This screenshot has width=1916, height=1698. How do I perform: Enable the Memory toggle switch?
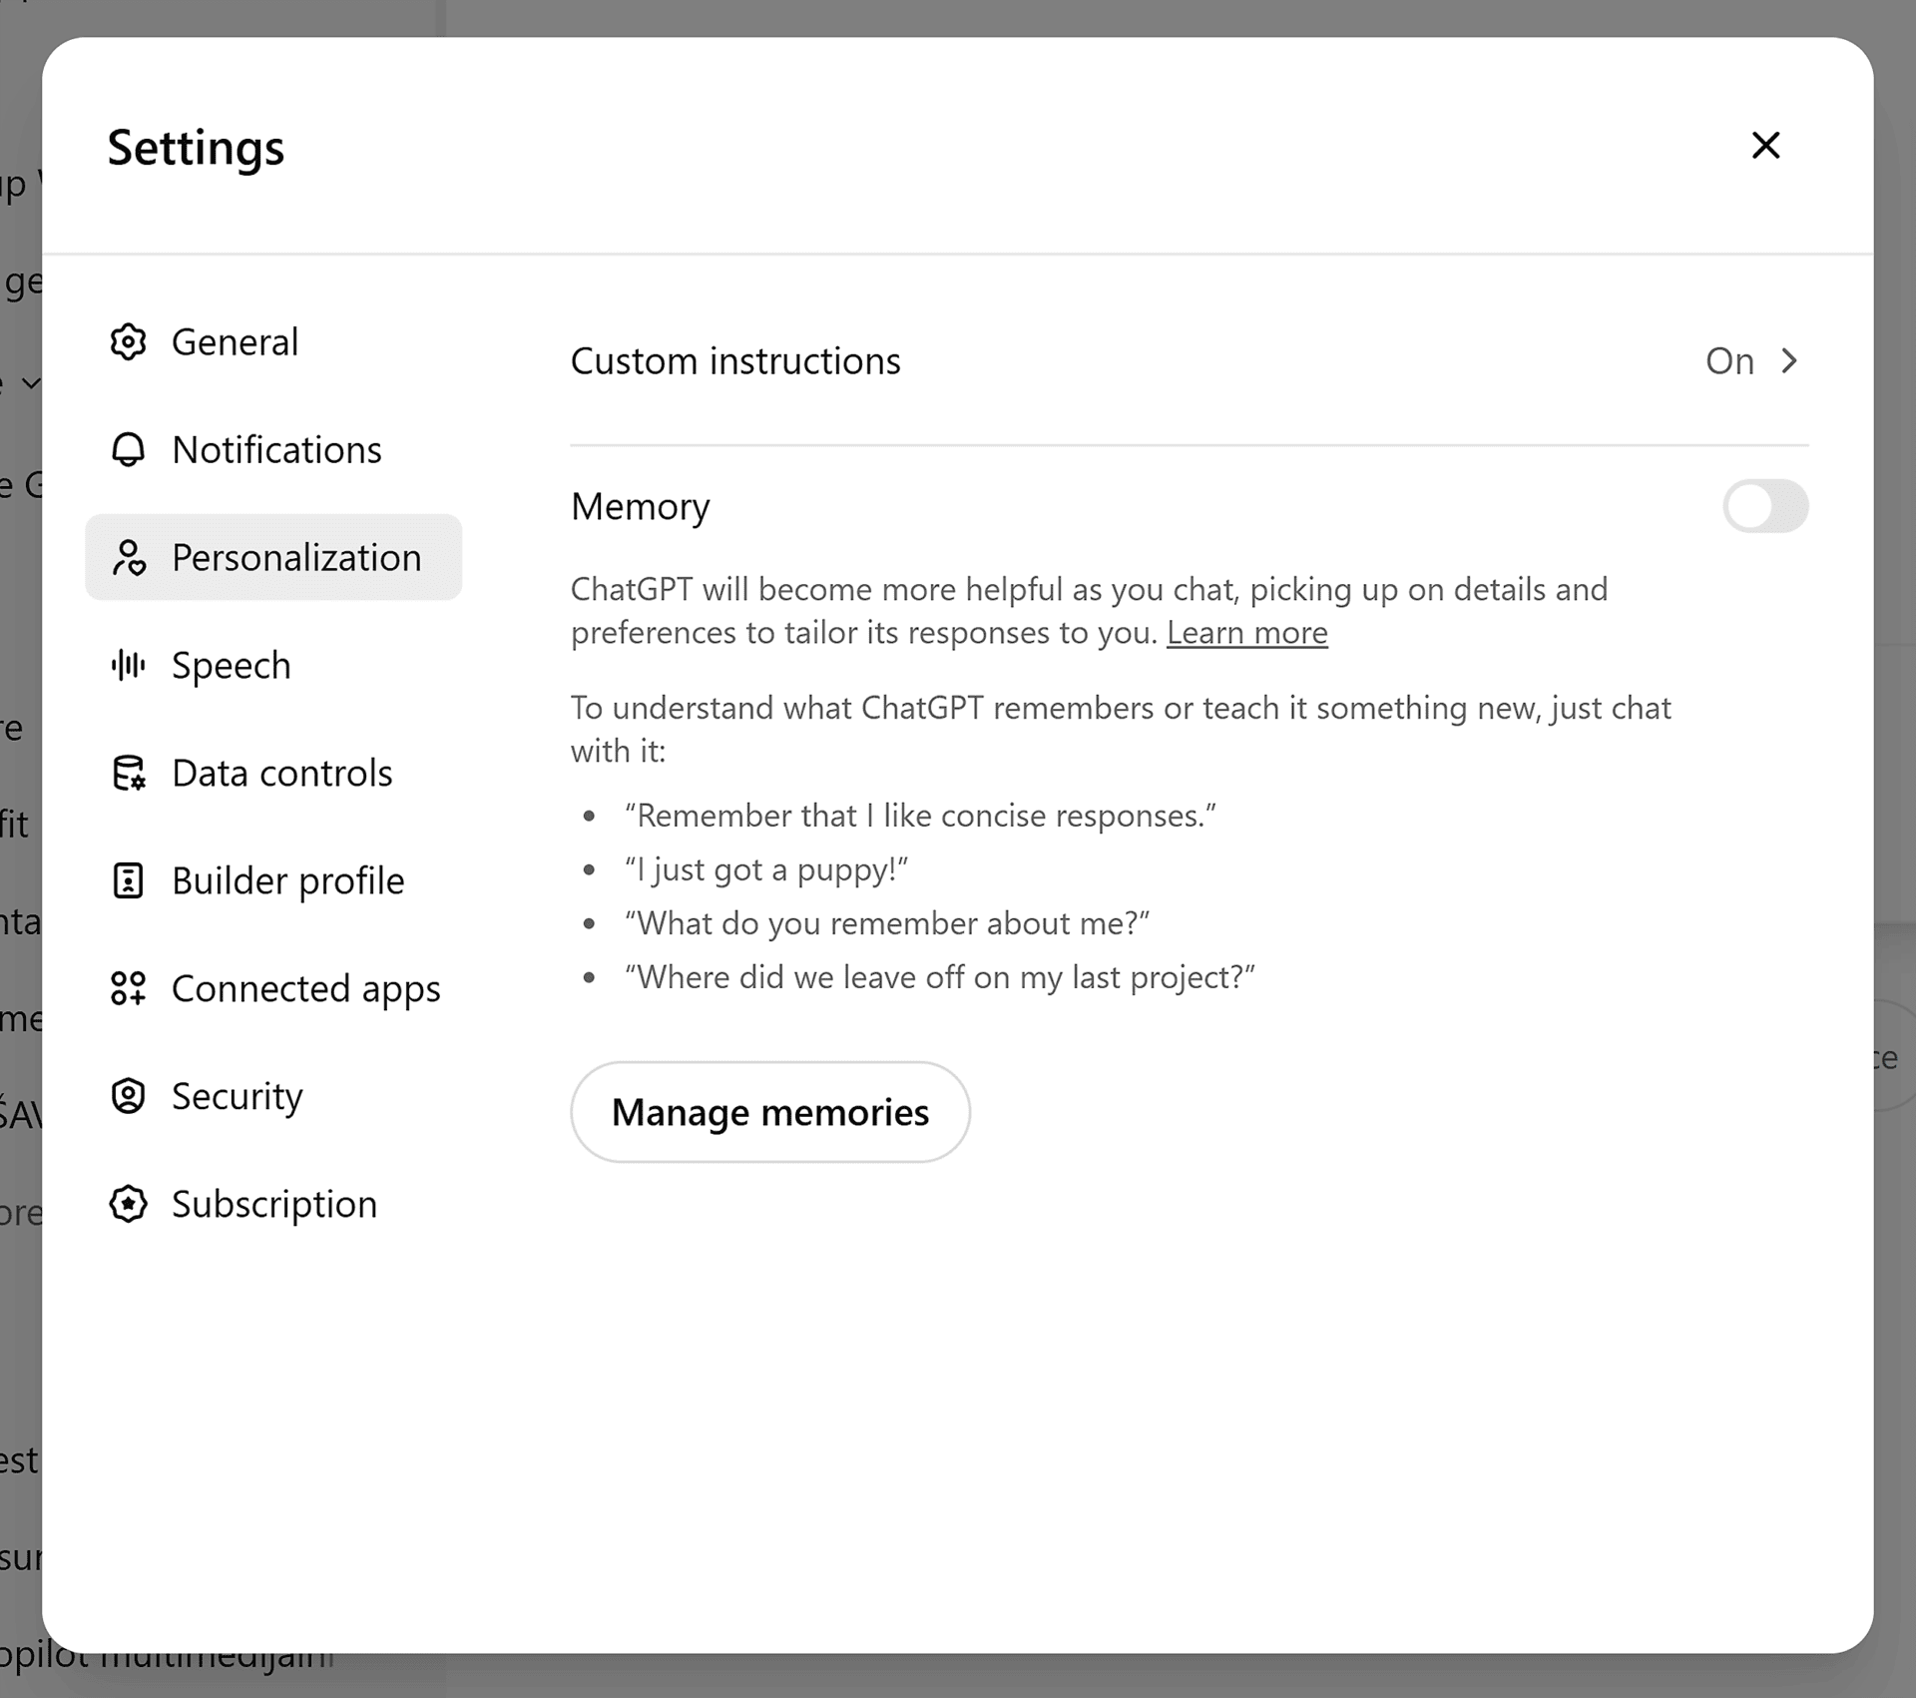tap(1764, 506)
